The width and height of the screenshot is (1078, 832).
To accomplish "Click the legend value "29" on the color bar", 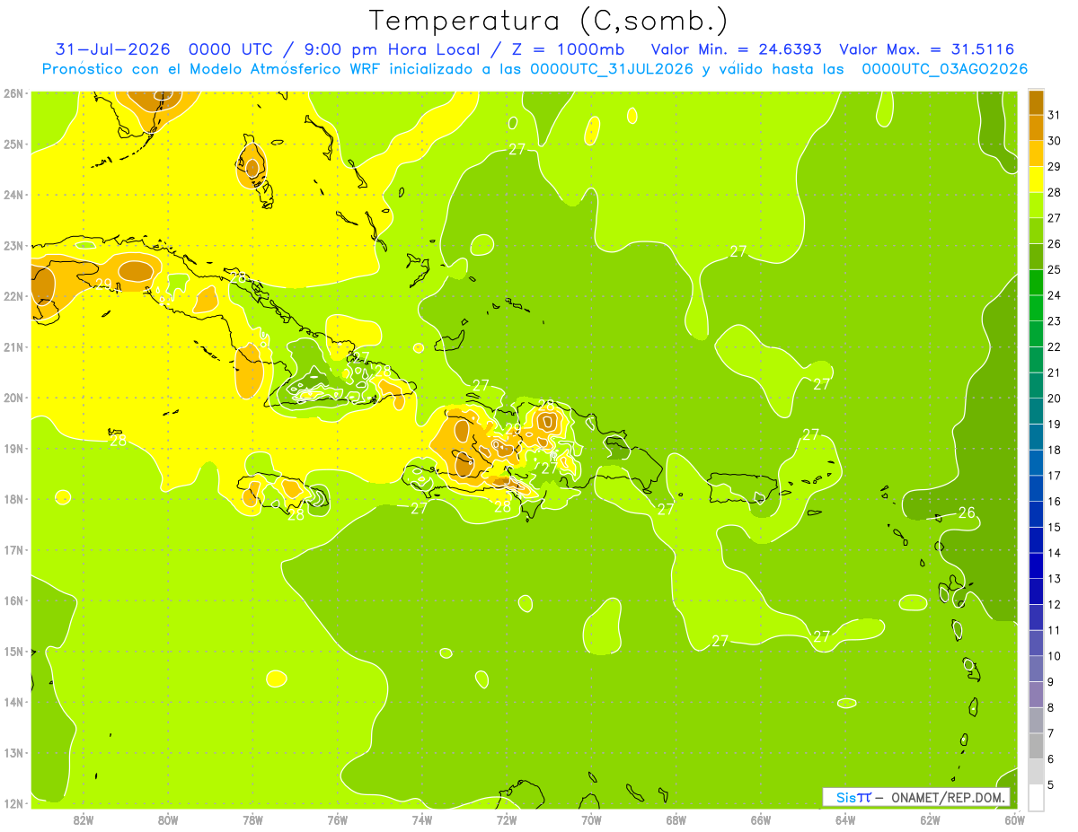I will [1055, 167].
